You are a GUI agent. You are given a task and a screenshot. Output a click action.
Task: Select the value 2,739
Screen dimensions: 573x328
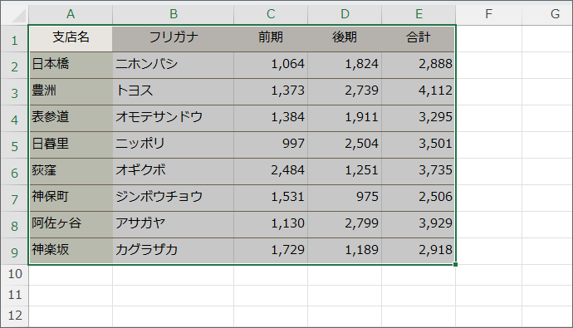[345, 91]
